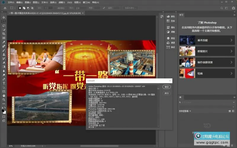Close the system info dialog
Viewport: 237px width, 148px height.
[x=170, y=81]
